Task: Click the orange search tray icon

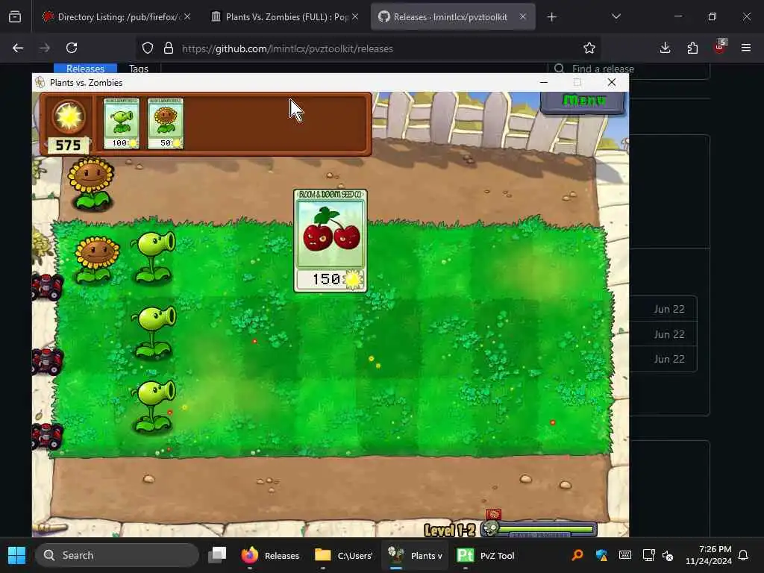Action: pos(578,555)
